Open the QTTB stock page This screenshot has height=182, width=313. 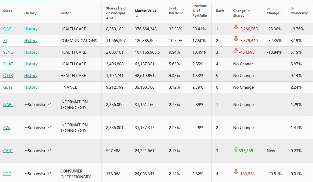[8, 76]
